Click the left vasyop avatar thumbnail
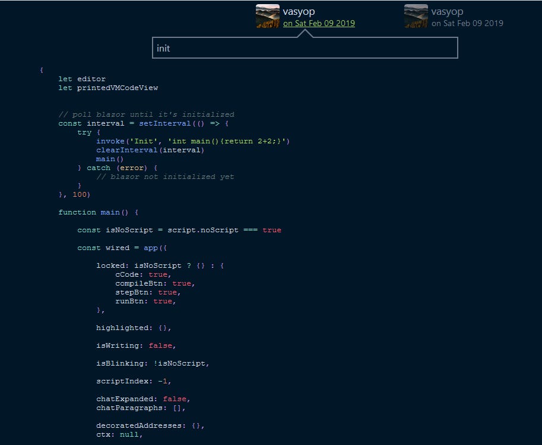This screenshot has width=542, height=445. 267,16
